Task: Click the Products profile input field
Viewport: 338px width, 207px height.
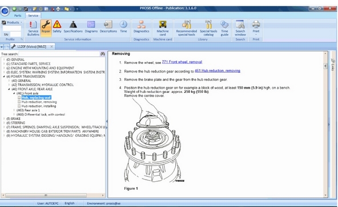Action: point(11,28)
